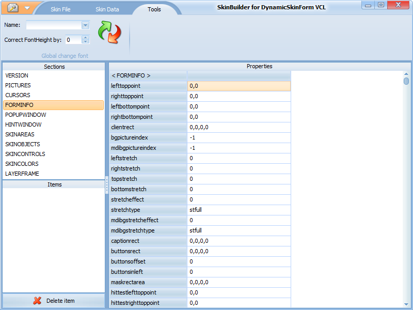
Task: Click inside the Name input field
Action: (54, 25)
